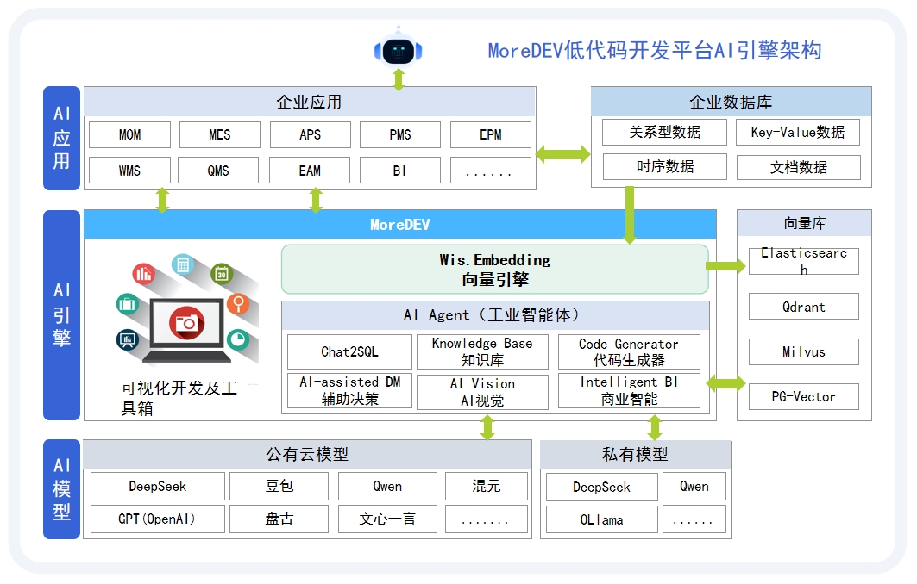Image resolution: width=917 pixels, height=584 pixels.
Task: Click the teal briefcase icon in the illustration
Action: (x=126, y=304)
